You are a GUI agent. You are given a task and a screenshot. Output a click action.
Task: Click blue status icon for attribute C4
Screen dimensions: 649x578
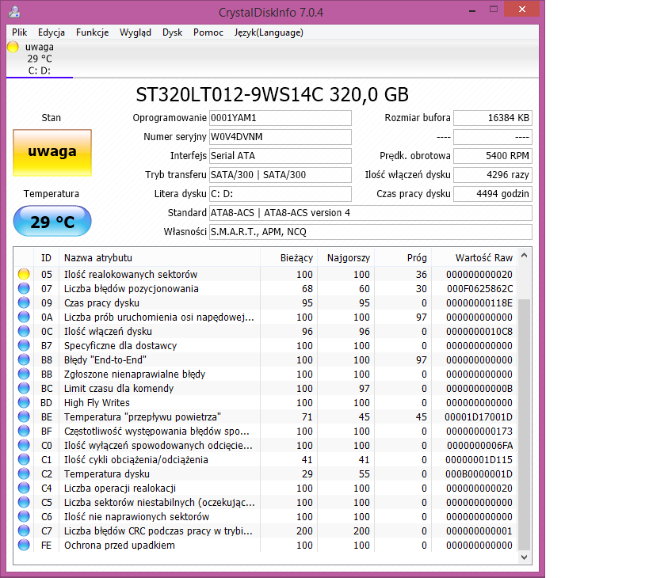[24, 489]
